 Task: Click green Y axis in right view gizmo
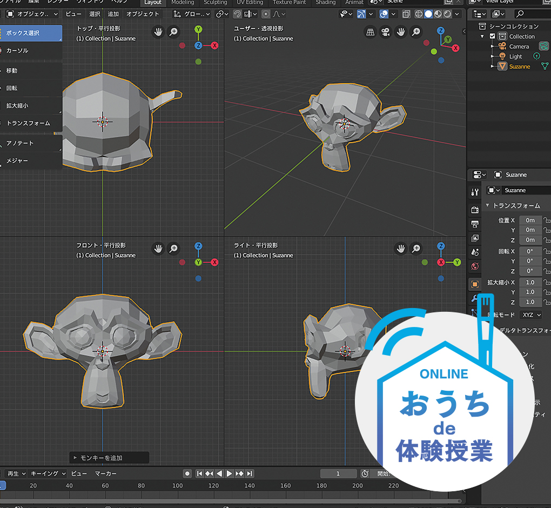pos(457,262)
